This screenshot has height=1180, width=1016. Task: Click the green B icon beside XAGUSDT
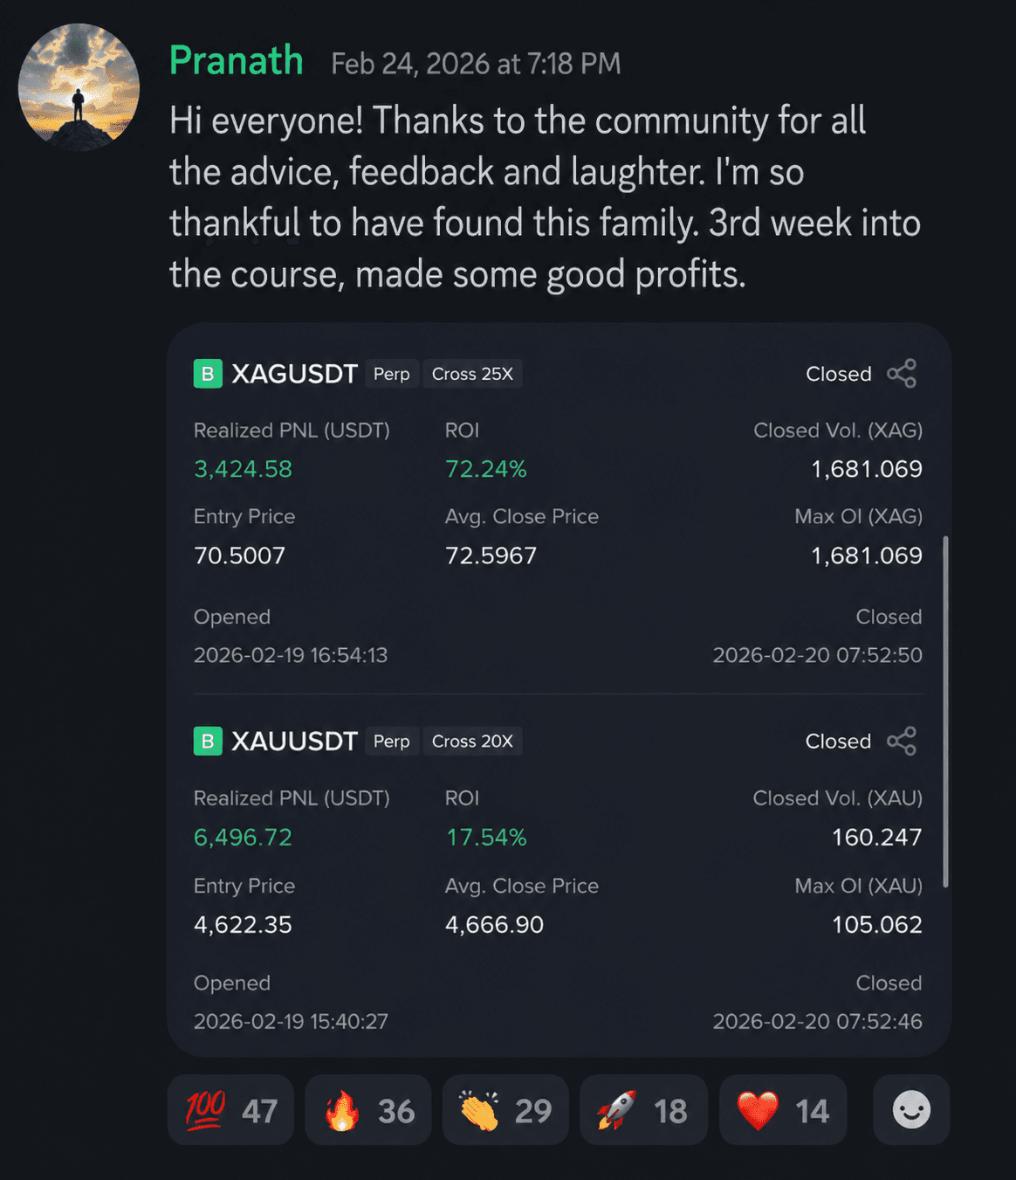[208, 374]
